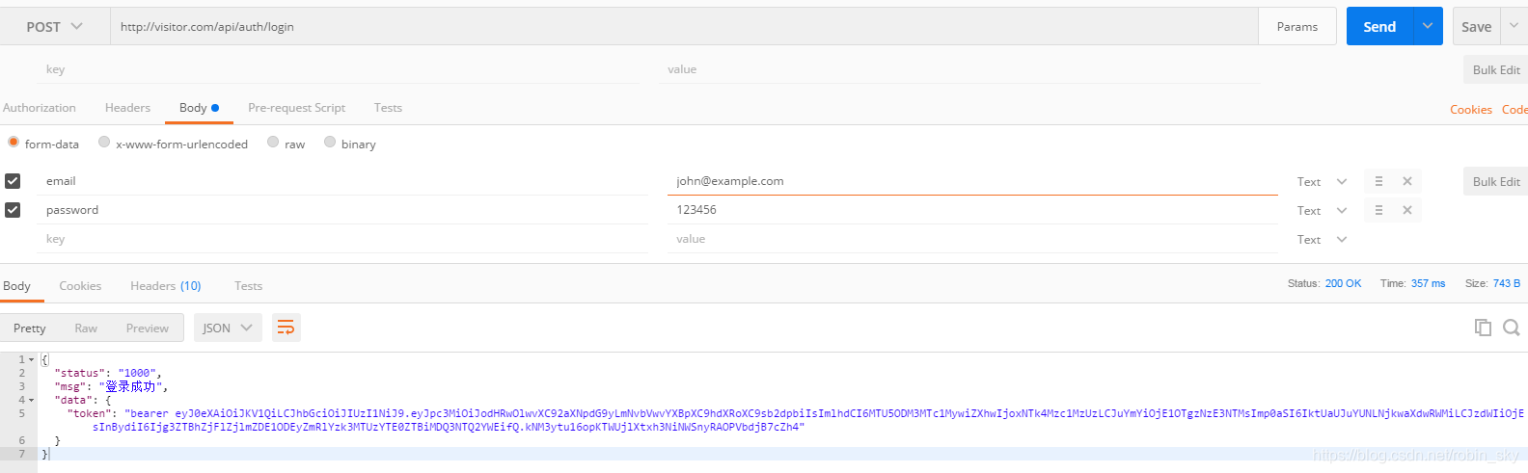
Task: Open the POST method dropdown
Action: pyautogui.click(x=55, y=27)
